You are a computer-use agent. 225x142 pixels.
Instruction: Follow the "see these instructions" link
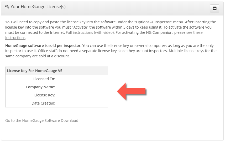click(x=194, y=32)
